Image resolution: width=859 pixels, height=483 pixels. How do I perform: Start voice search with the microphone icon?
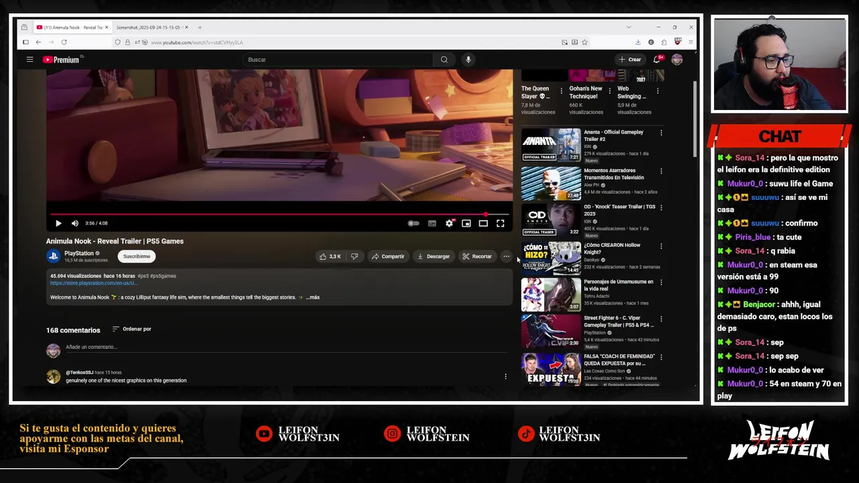(468, 60)
